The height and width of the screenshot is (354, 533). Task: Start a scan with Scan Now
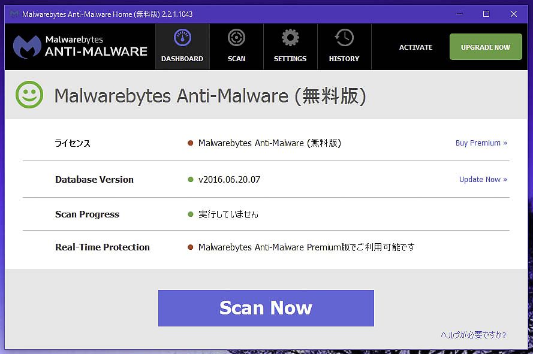point(266,308)
